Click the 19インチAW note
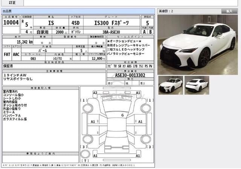This screenshot has height=169, width=241. pos(15,75)
